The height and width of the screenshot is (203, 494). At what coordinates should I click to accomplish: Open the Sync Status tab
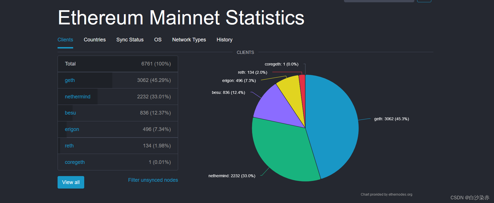pos(130,40)
